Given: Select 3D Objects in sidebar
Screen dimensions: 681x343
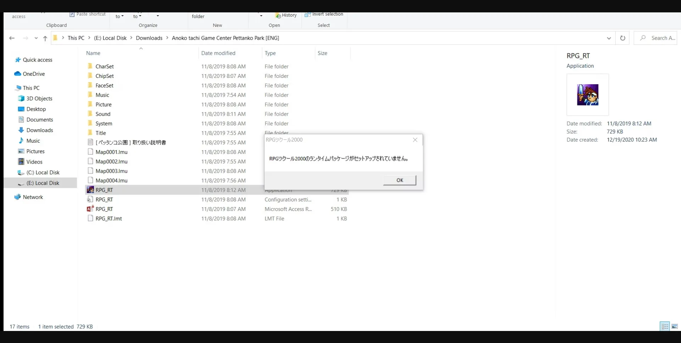Looking at the screenshot, I should 39,99.
